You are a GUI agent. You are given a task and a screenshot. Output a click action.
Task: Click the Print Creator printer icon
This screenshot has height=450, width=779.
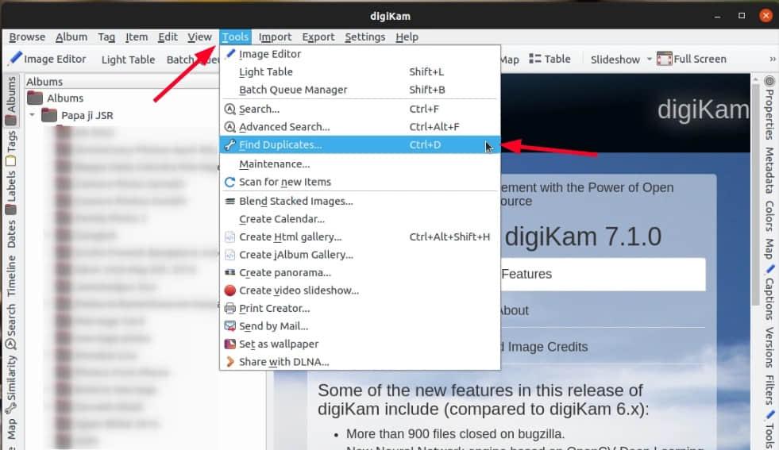tap(229, 309)
